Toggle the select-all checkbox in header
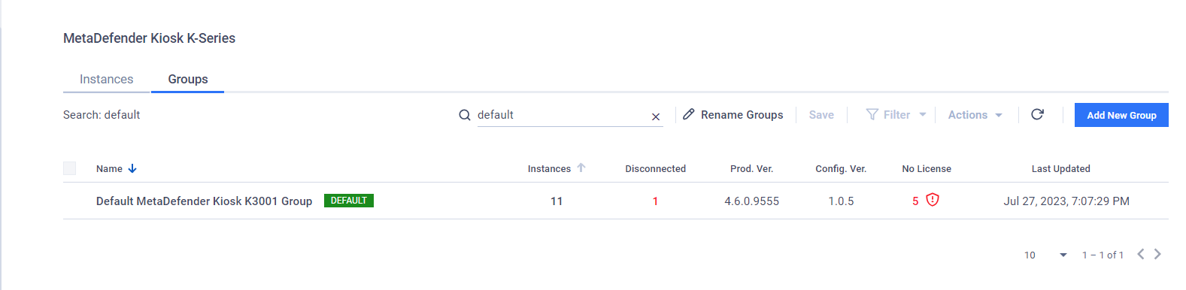1186x290 pixels. [x=70, y=168]
